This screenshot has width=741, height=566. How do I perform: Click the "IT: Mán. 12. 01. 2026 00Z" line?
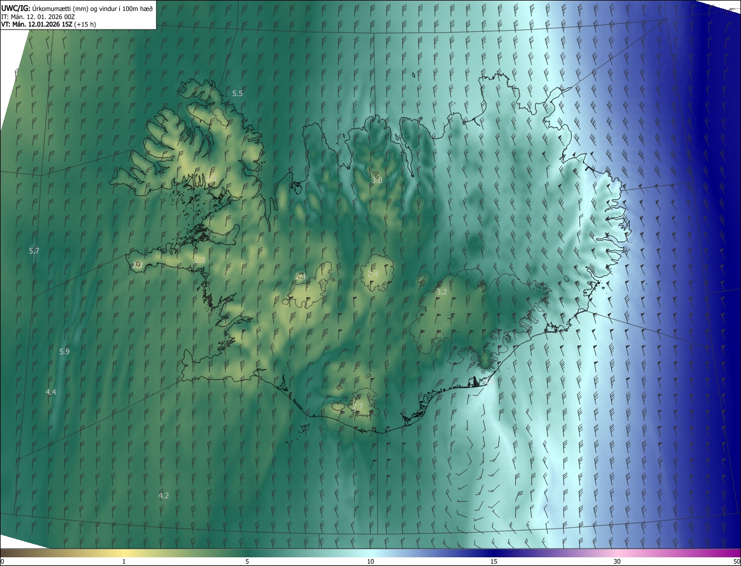tap(38, 17)
